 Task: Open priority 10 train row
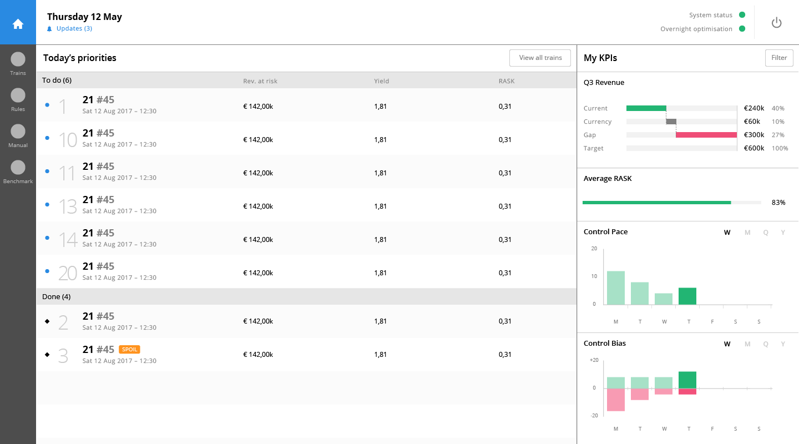[x=306, y=138]
